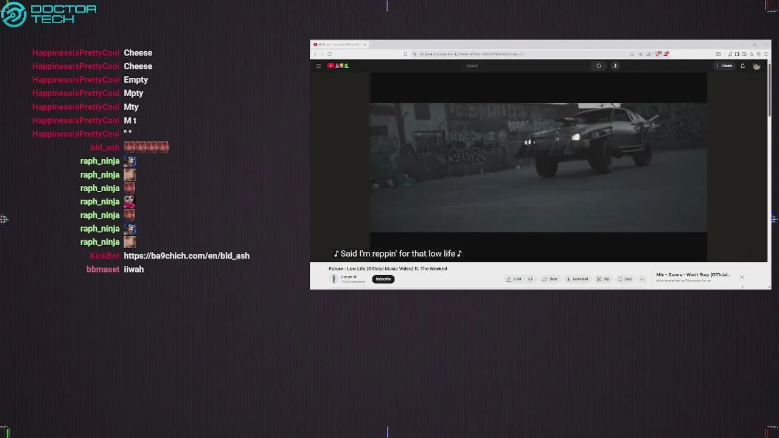The image size is (779, 438).
Task: Click the YouTube Create button
Action: pyautogui.click(x=724, y=66)
